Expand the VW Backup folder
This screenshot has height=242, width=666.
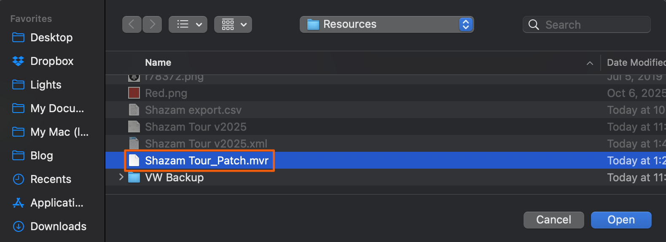click(x=121, y=177)
